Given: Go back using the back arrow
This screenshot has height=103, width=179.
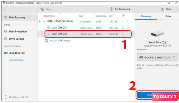Looking at the screenshot, I should click(5, 9).
